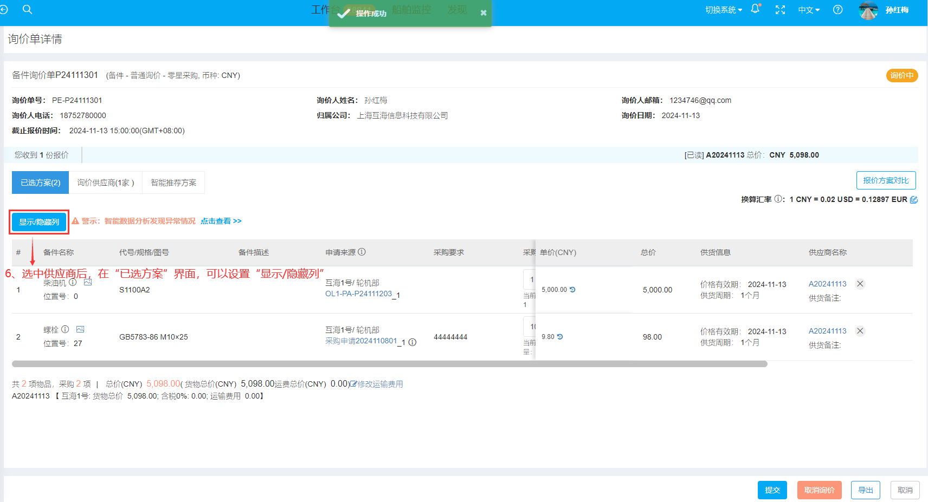Open link OL1-PA-P24111203
928x502 pixels.
(x=358, y=294)
